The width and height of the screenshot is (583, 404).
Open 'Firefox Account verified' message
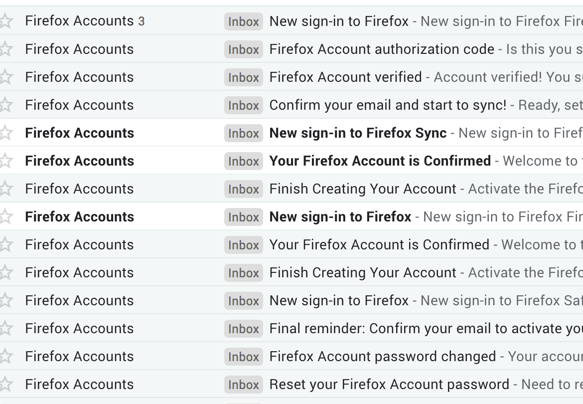click(x=345, y=77)
